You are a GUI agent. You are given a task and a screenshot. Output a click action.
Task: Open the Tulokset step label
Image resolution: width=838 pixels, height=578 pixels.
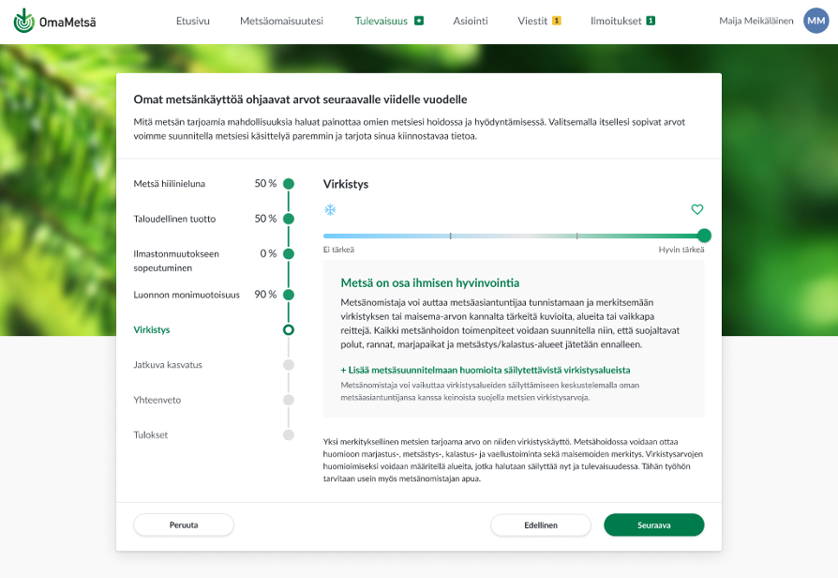click(151, 435)
